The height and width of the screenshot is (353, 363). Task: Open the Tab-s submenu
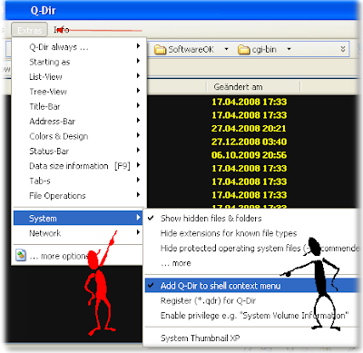(x=80, y=181)
